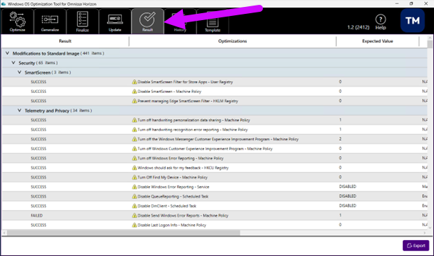Sort by the Result column header
This screenshot has height=256, width=434.
(x=65, y=41)
